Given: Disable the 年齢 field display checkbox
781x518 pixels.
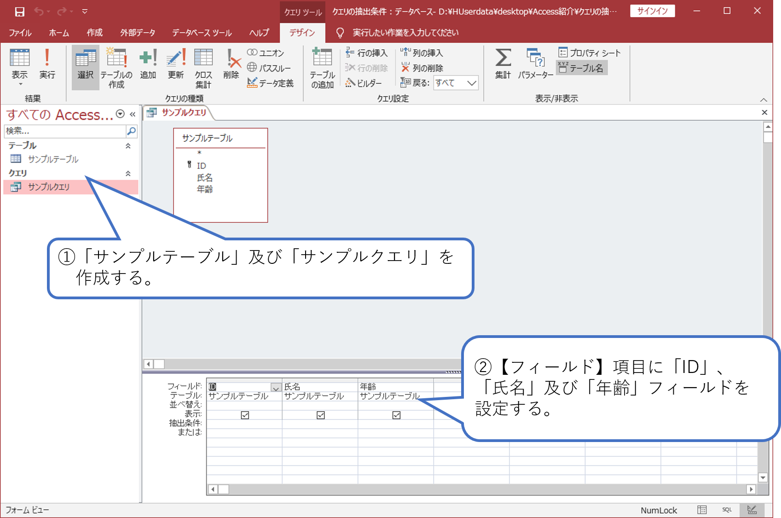Looking at the screenshot, I should coord(396,415).
